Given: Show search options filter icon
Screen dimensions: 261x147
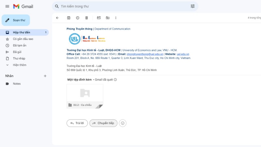Looking at the screenshot, I should point(192,6).
